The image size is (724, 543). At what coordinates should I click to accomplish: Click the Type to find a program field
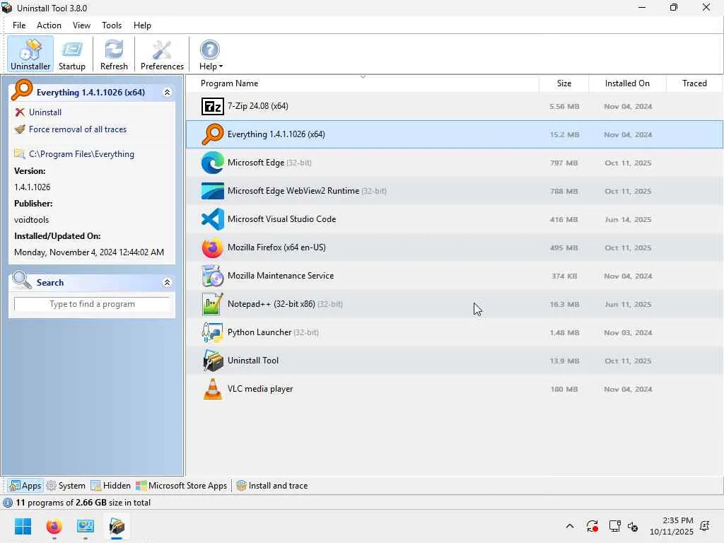(92, 304)
